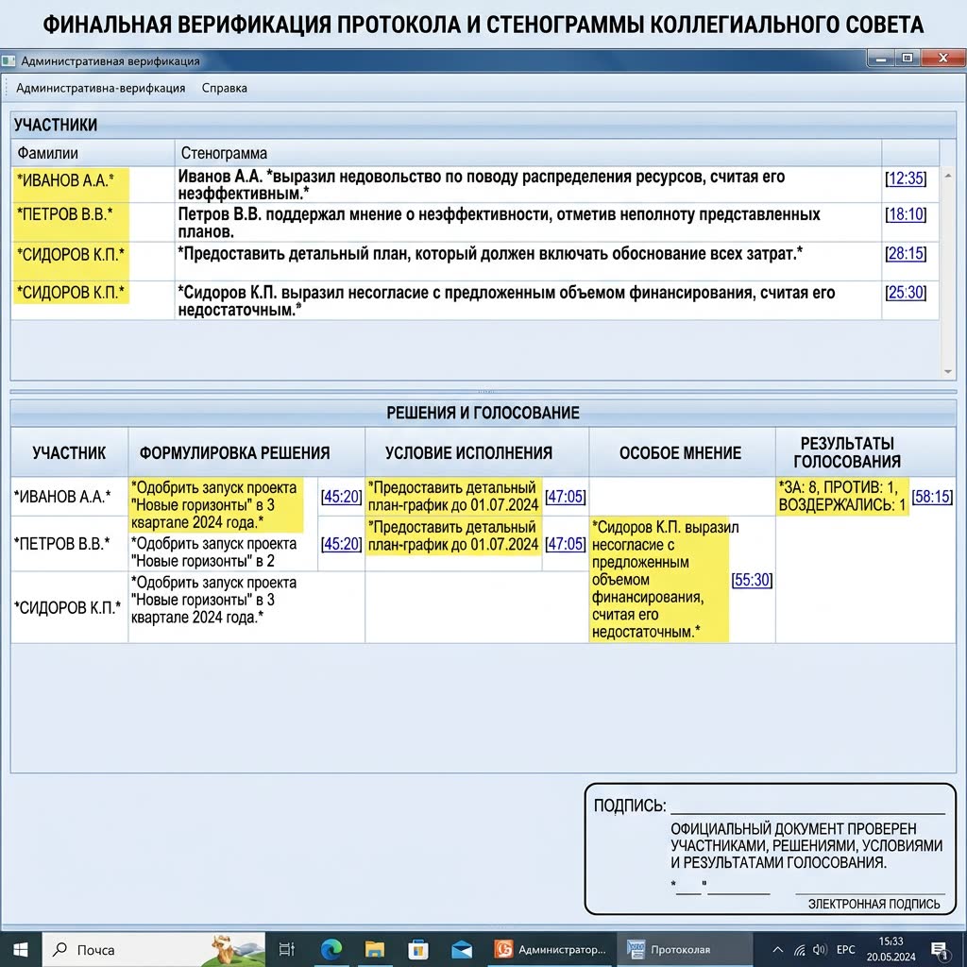Image resolution: width=967 pixels, height=967 pixels.
Task: Open the [47:05] link in the Петров row
Action: [x=566, y=544]
